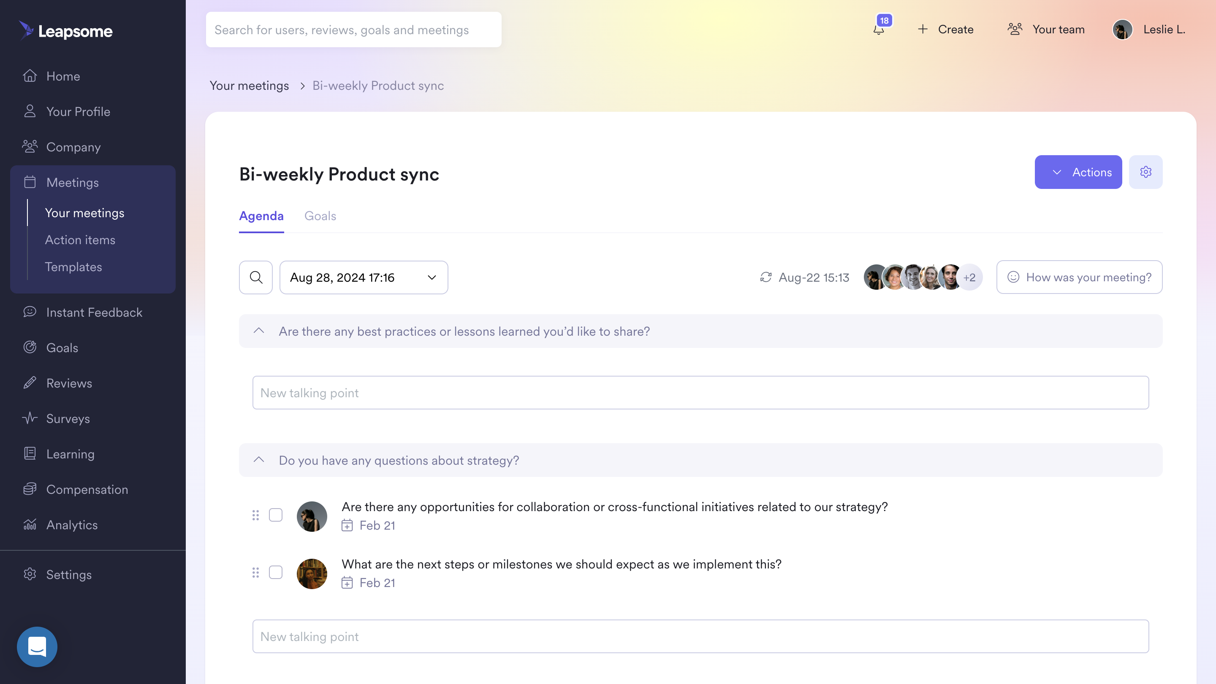Open Action items in sidebar

[80, 240]
